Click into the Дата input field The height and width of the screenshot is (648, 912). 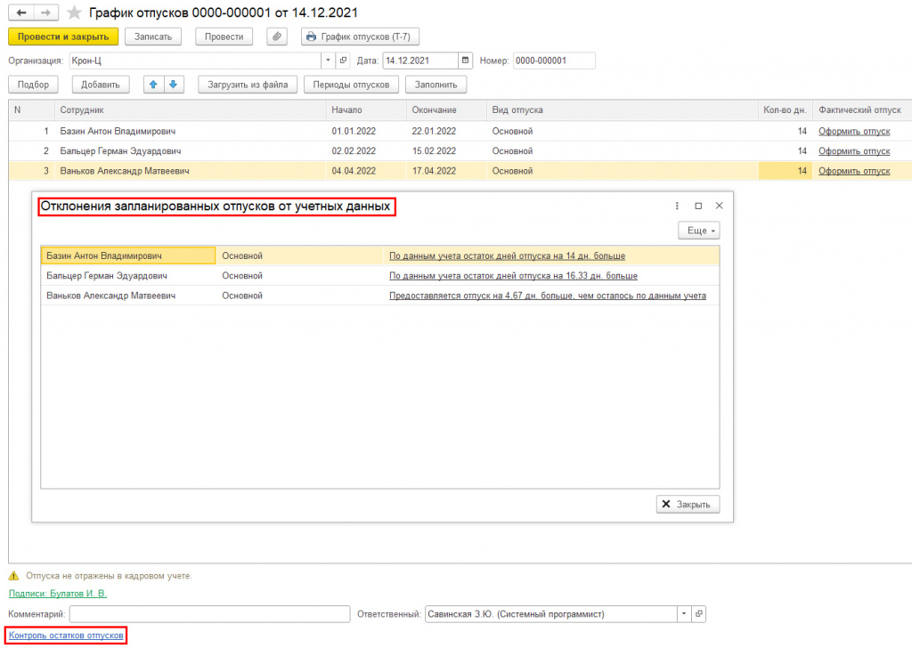(420, 61)
